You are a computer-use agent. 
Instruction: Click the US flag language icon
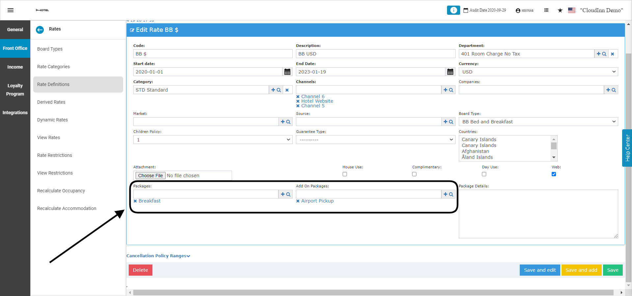tap(572, 10)
